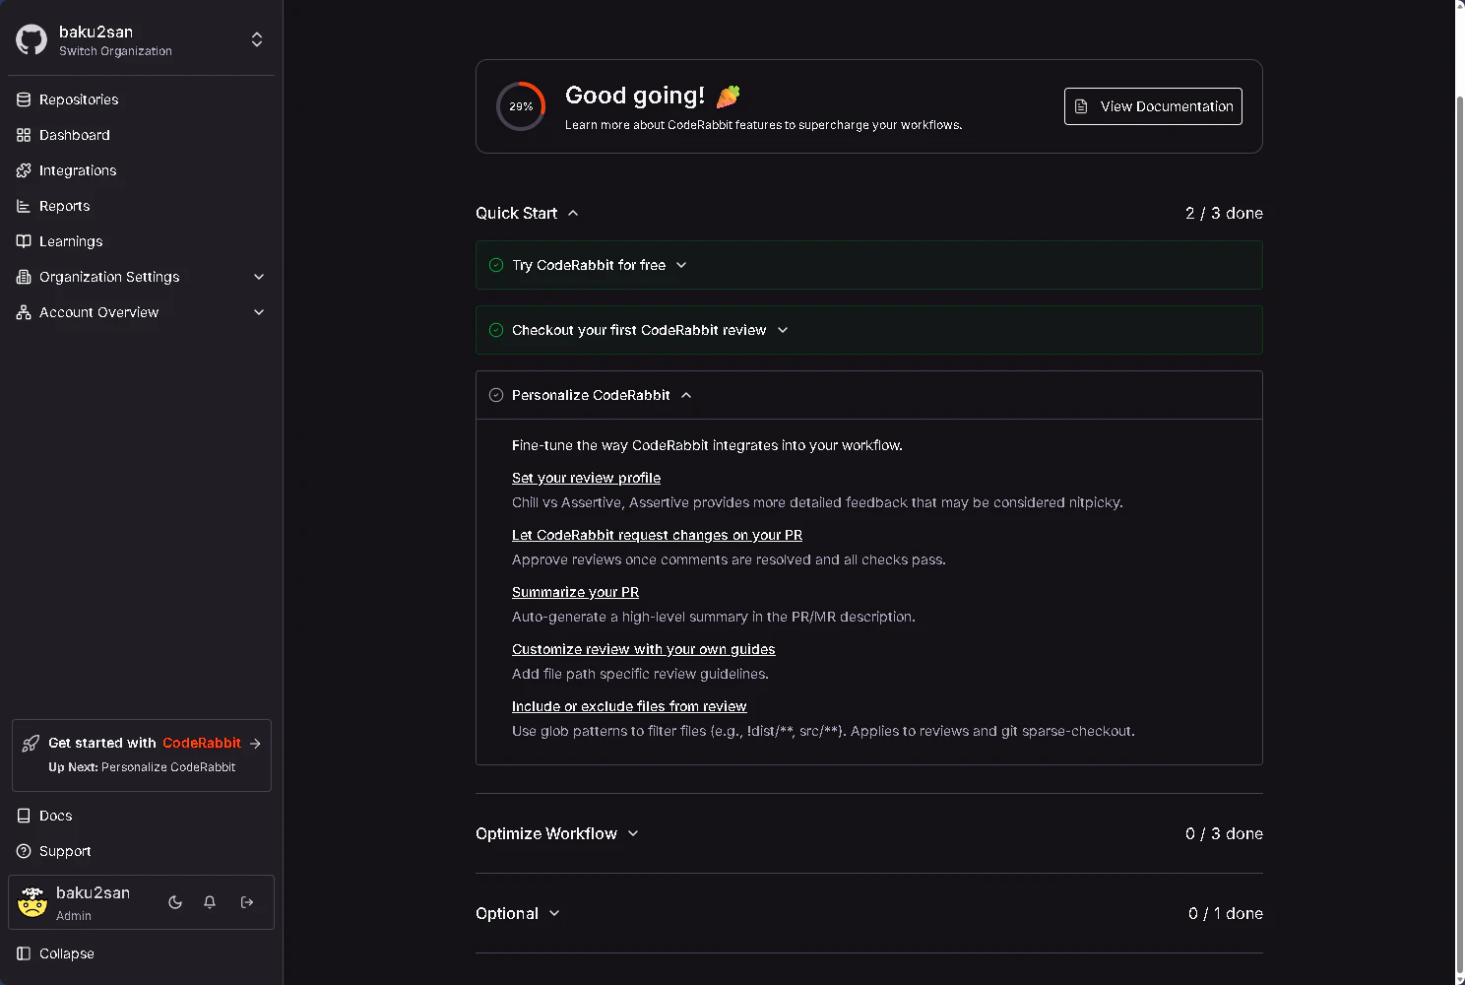Click the GitHub organization logo
The image size is (1465, 985).
tap(32, 39)
